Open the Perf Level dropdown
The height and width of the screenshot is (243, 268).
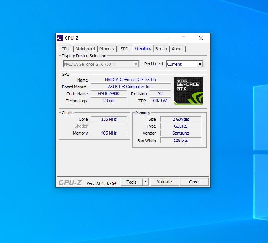(199, 64)
